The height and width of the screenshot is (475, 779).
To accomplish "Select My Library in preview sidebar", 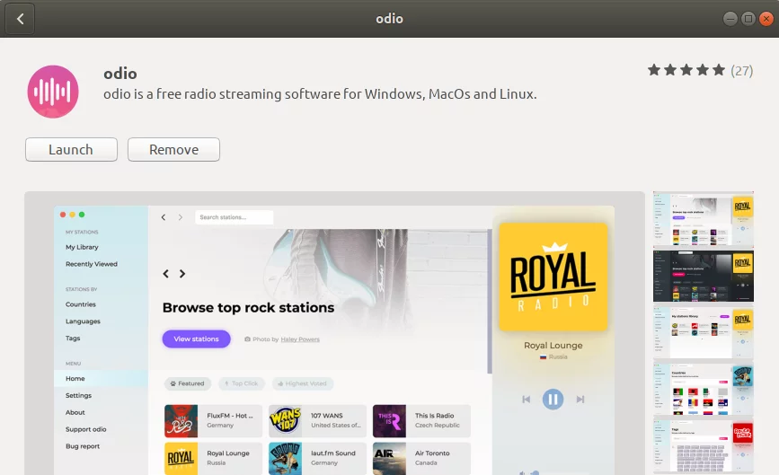I will [x=82, y=247].
